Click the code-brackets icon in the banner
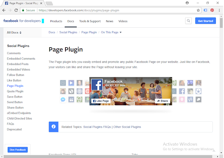This screenshot has height=158, width=224. click(x=190, y=100)
